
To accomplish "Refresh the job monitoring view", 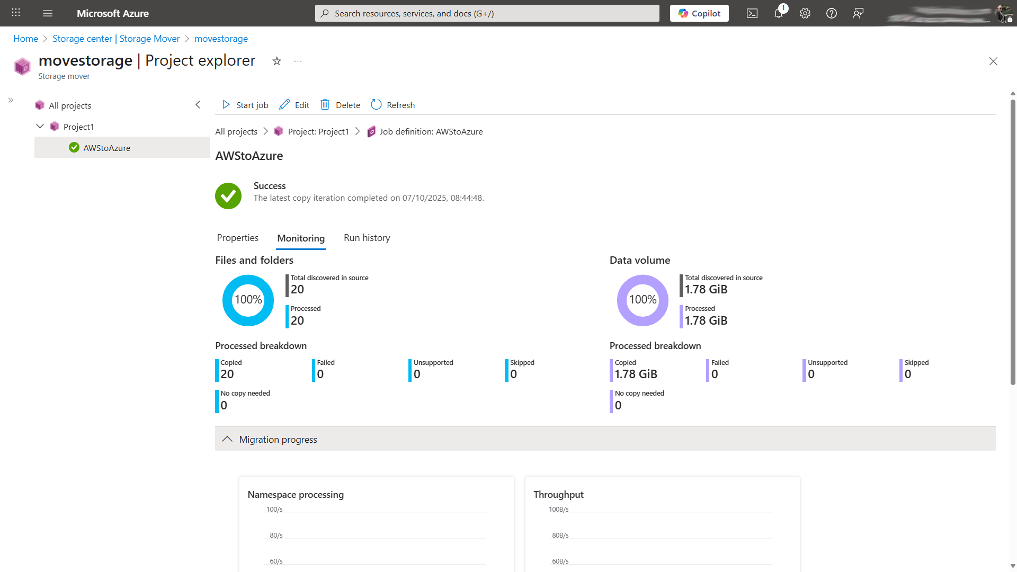I will pos(392,105).
